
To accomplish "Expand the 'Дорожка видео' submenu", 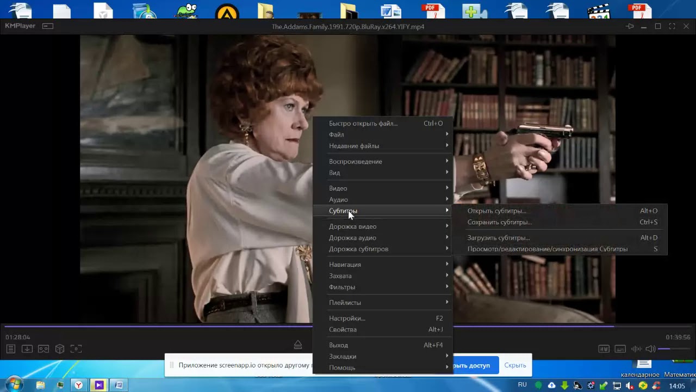I will coord(383,226).
